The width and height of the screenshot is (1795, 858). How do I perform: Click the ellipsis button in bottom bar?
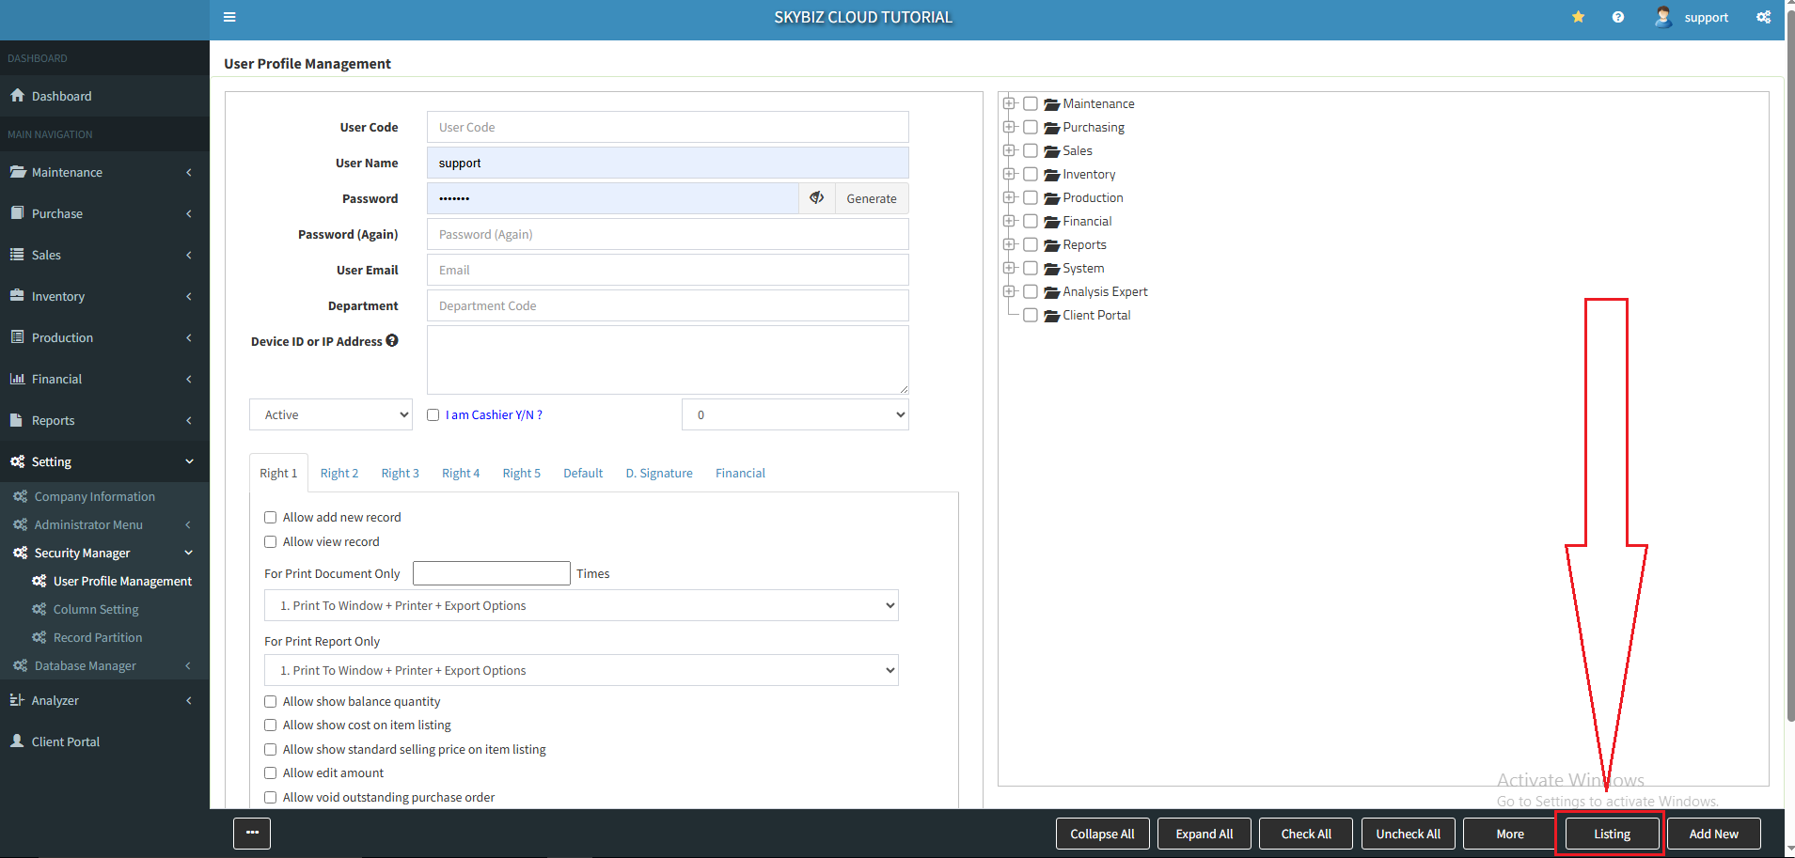252,833
